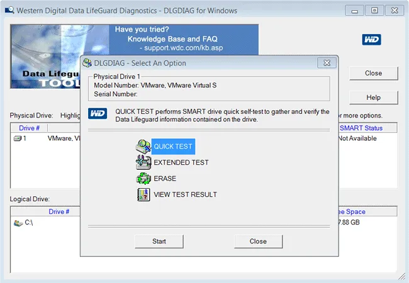Click the main window title bar app icon
The image size is (409, 283).
click(9, 11)
